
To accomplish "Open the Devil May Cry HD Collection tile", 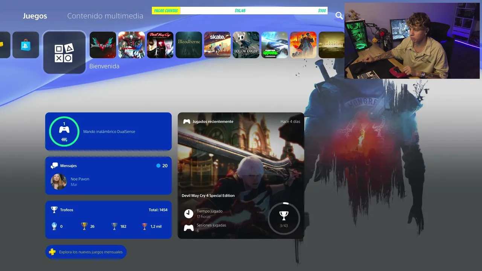I will pos(160,45).
